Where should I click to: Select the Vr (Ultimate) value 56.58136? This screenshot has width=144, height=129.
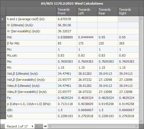(67, 25)
